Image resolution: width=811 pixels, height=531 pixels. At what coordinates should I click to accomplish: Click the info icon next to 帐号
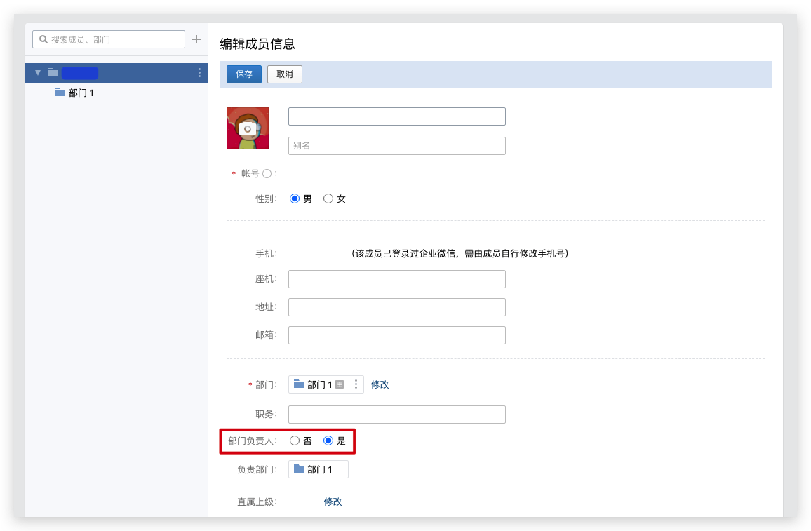[267, 173]
